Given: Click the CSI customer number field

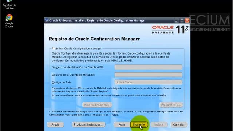Looking at the screenshot, I should pyautogui.click(x=148, y=67).
